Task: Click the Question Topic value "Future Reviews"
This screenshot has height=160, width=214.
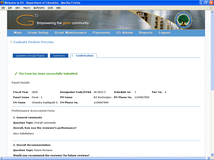Action: (43, 150)
